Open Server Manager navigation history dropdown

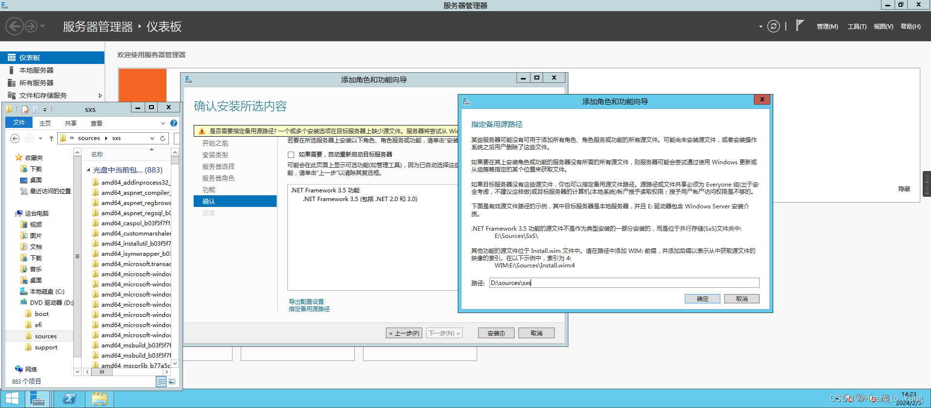click(43, 26)
